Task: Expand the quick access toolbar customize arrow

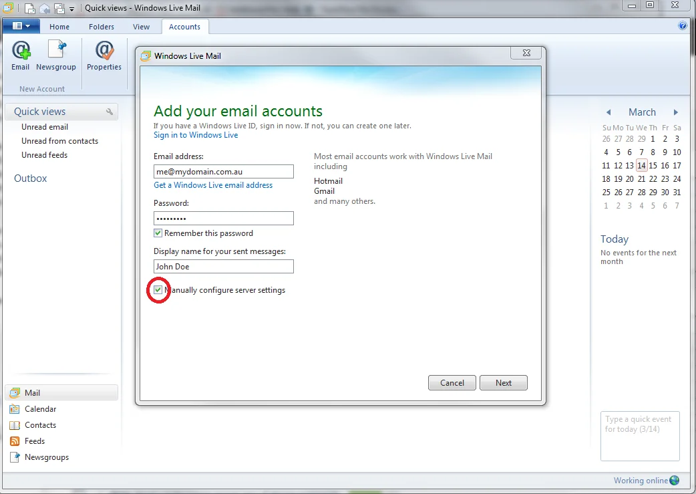Action: point(71,9)
